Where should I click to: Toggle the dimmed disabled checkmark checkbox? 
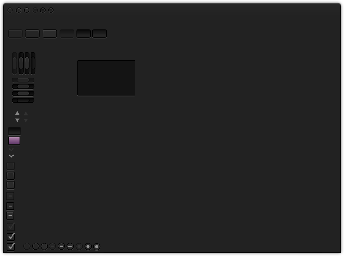click(11, 227)
